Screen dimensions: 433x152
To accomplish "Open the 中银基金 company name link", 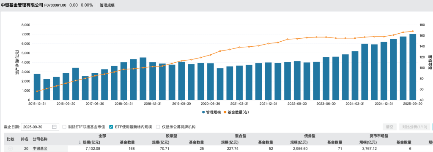I will tap(40, 149).
